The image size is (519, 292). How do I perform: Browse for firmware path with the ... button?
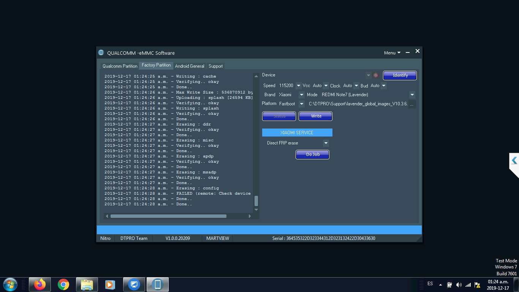412,104
